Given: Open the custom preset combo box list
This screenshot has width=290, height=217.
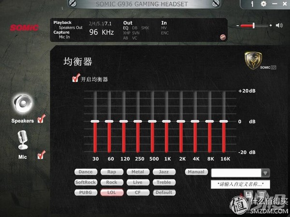Looking at the screenshot, I should click(x=237, y=173).
